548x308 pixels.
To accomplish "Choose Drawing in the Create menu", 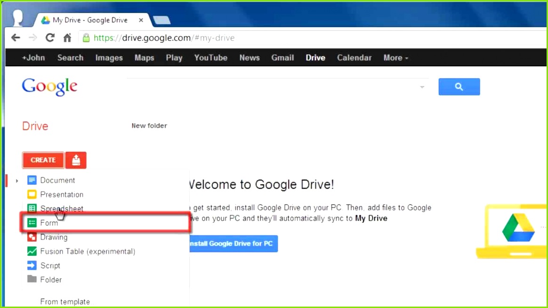I will [54, 237].
